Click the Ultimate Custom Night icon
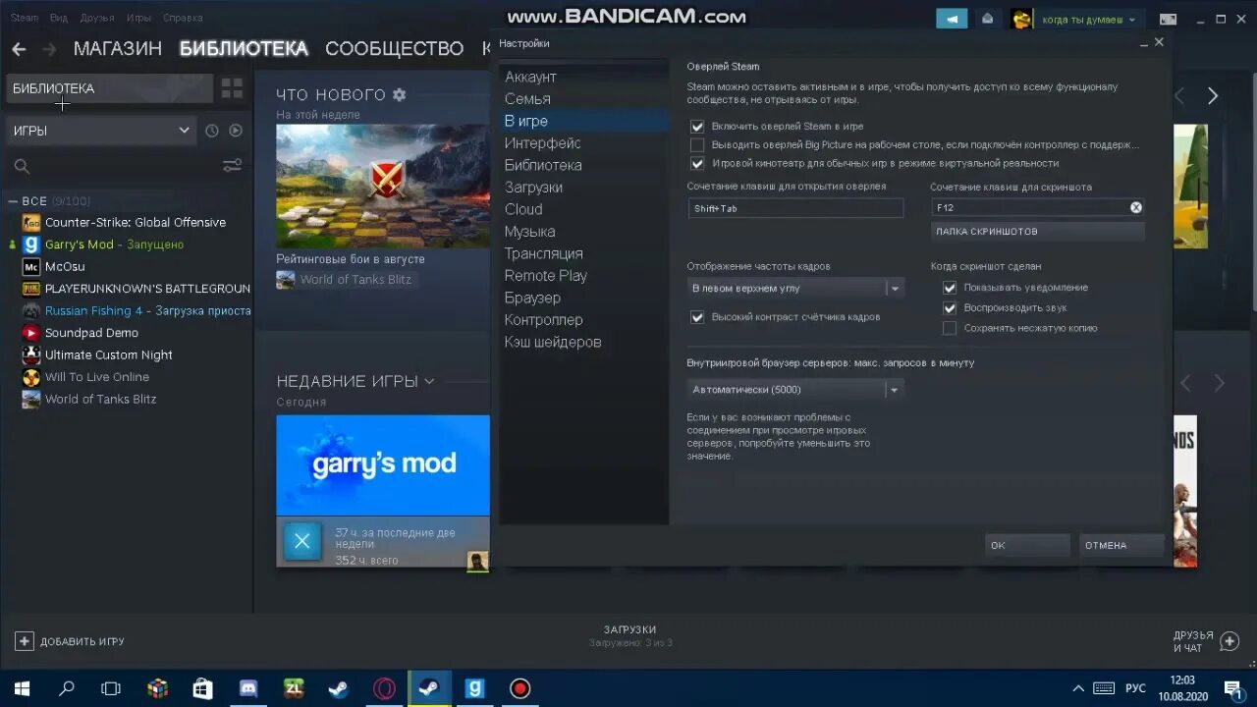Viewport: 1257px width, 707px height. pos(31,354)
